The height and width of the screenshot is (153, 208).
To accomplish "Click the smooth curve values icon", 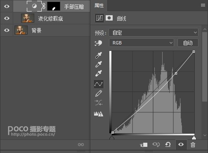I will click(99, 102).
